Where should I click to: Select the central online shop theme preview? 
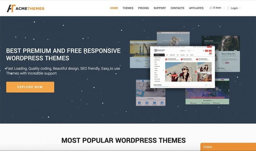[182, 67]
